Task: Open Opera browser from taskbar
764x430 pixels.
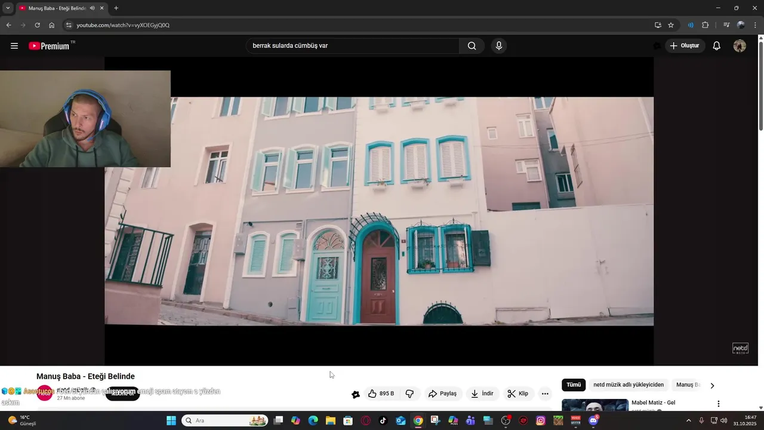Action: click(366, 420)
